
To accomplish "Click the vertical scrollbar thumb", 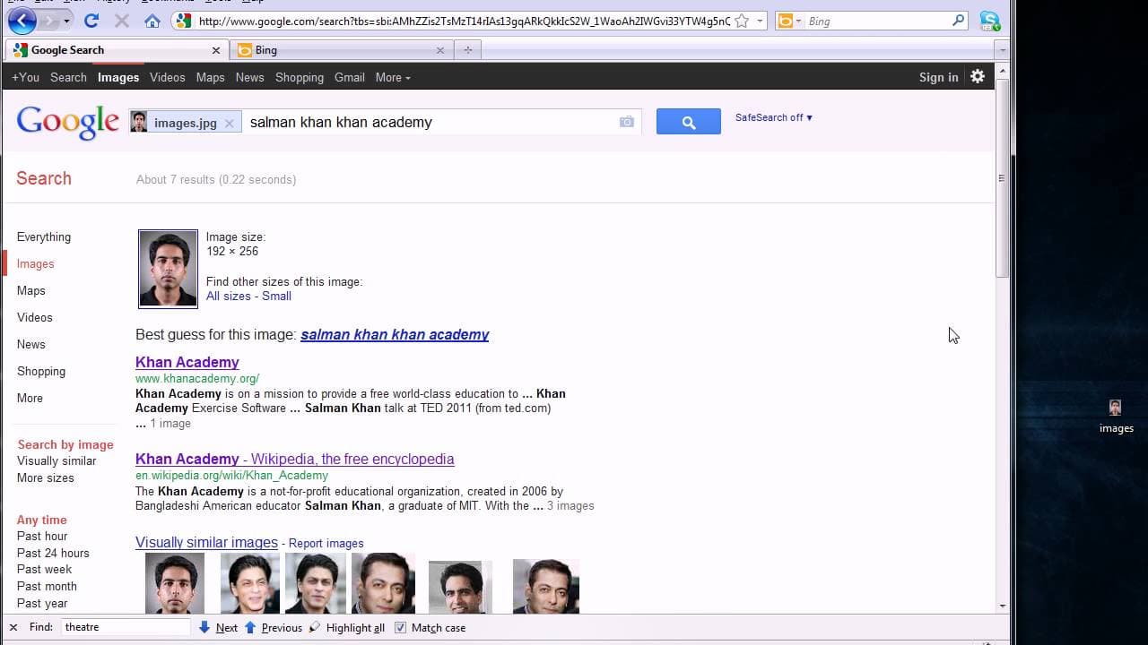I will coord(1002,177).
